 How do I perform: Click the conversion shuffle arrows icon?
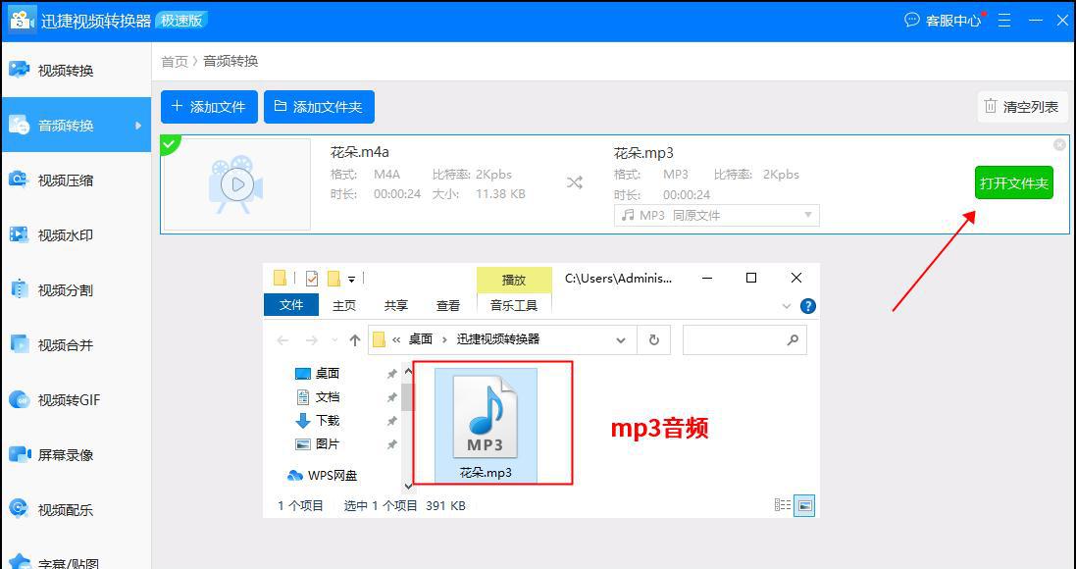tap(575, 182)
